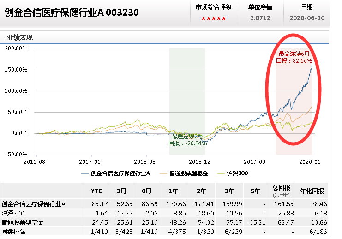Click the 150.00% y-axis label
The image size is (342, 239).
point(16,70)
